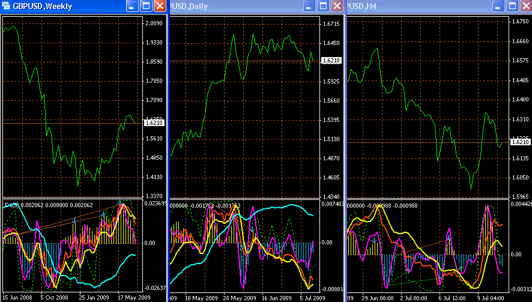Click the 1.6210 current price label in Weekly chart
This screenshot has height=302, width=532.
coord(154,123)
